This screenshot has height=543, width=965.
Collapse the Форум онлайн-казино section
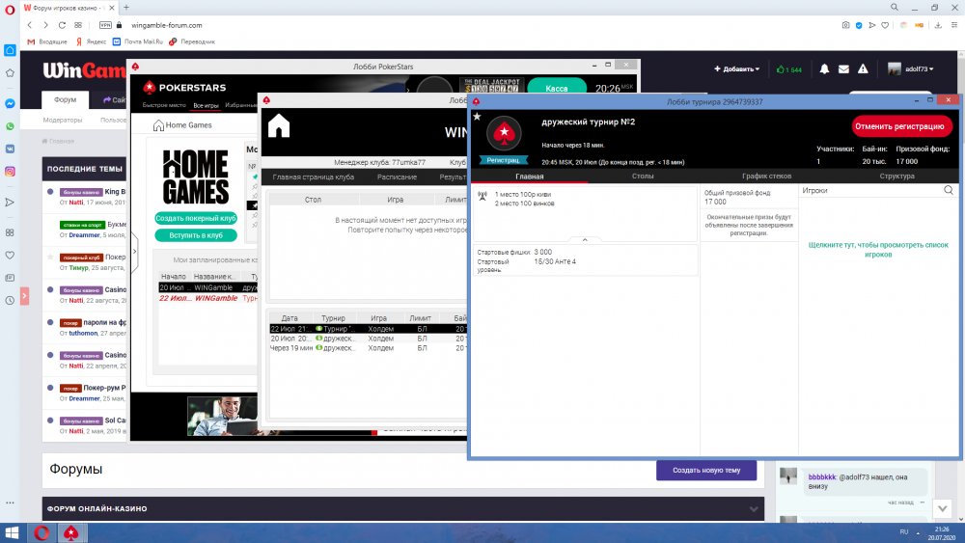click(x=754, y=508)
